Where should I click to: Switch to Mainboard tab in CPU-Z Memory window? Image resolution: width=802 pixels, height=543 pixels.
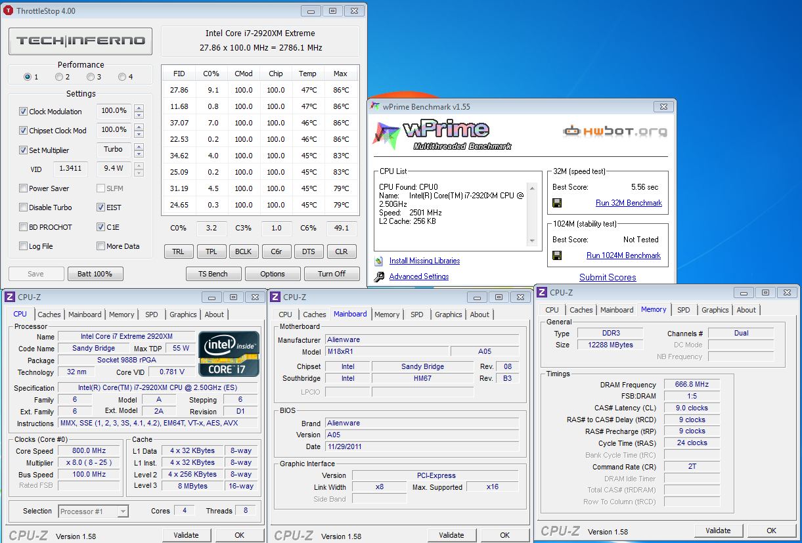click(617, 310)
